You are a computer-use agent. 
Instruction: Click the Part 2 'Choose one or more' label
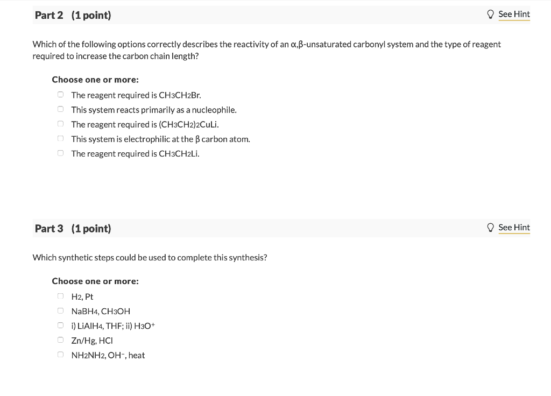pyautogui.click(x=95, y=80)
